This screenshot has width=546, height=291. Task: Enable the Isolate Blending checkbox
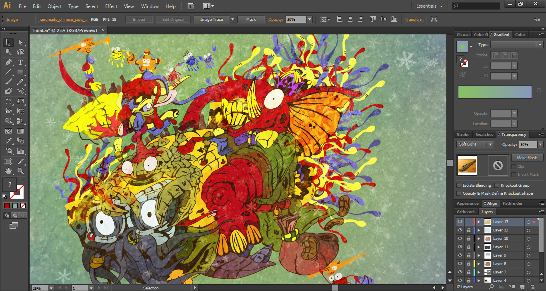click(459, 185)
